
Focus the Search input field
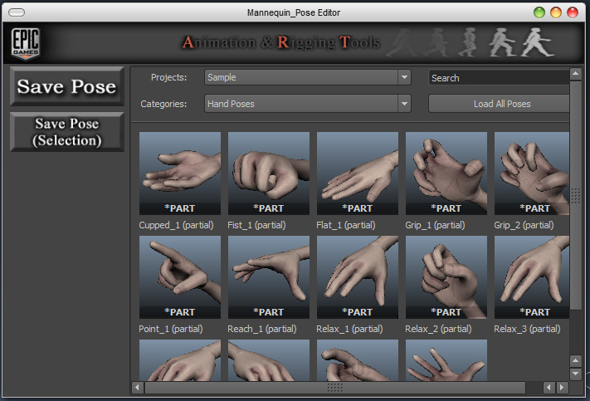tap(499, 77)
